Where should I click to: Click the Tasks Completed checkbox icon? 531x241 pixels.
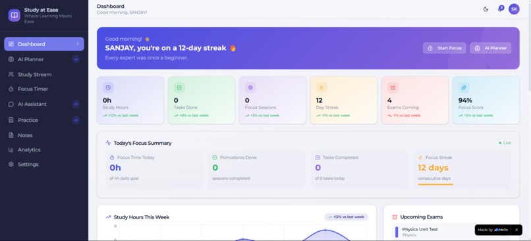click(318, 157)
